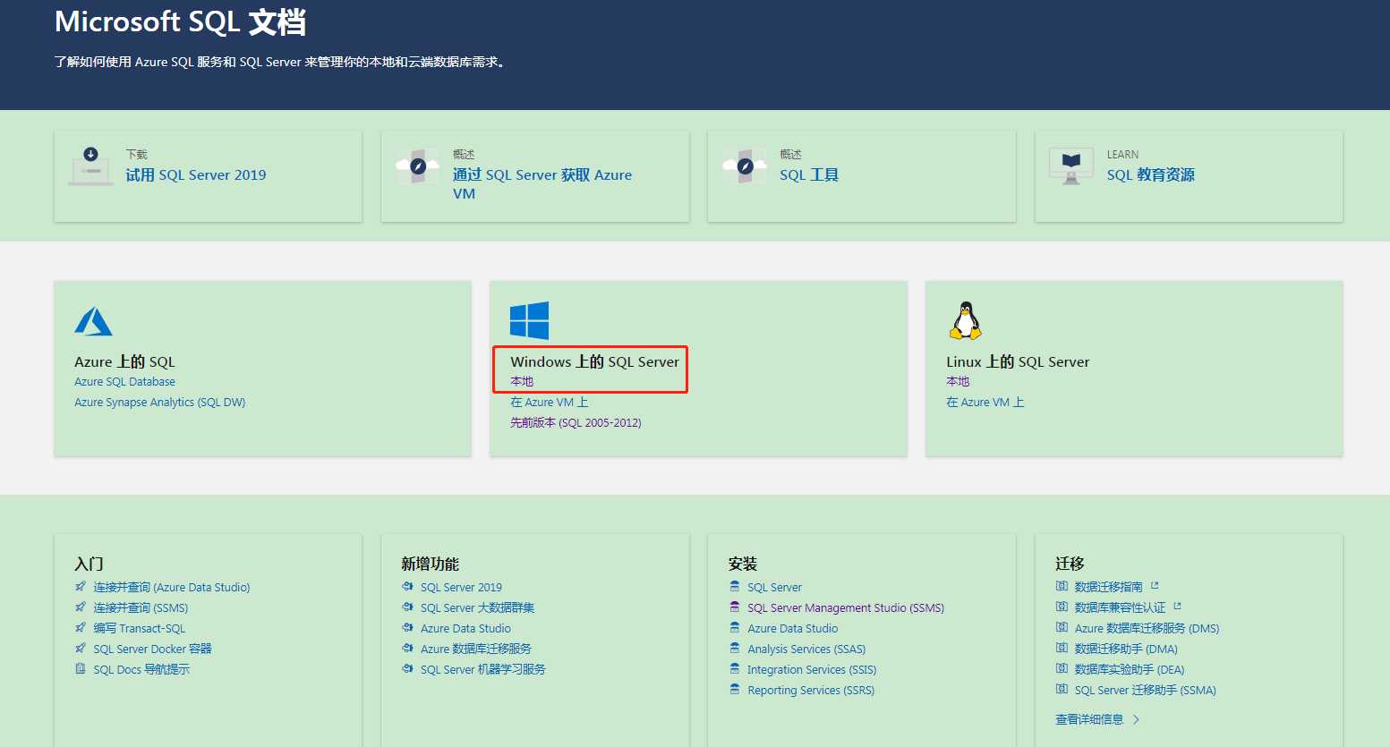Click the compass icon beside 通过 SQL Server 获取 Azure VM

418,166
